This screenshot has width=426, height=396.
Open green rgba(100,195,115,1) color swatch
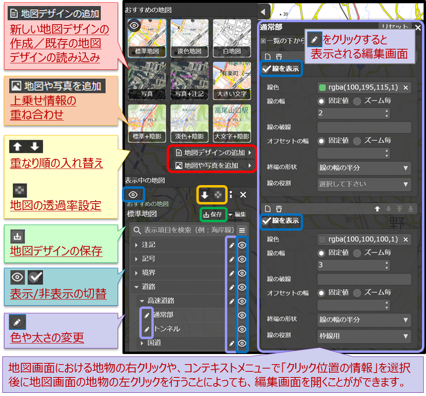point(322,88)
